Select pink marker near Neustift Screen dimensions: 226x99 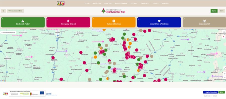(x=149, y=30)
